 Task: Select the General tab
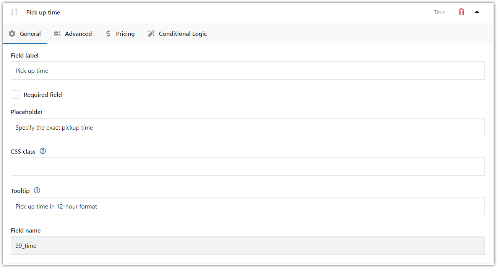[x=30, y=34]
